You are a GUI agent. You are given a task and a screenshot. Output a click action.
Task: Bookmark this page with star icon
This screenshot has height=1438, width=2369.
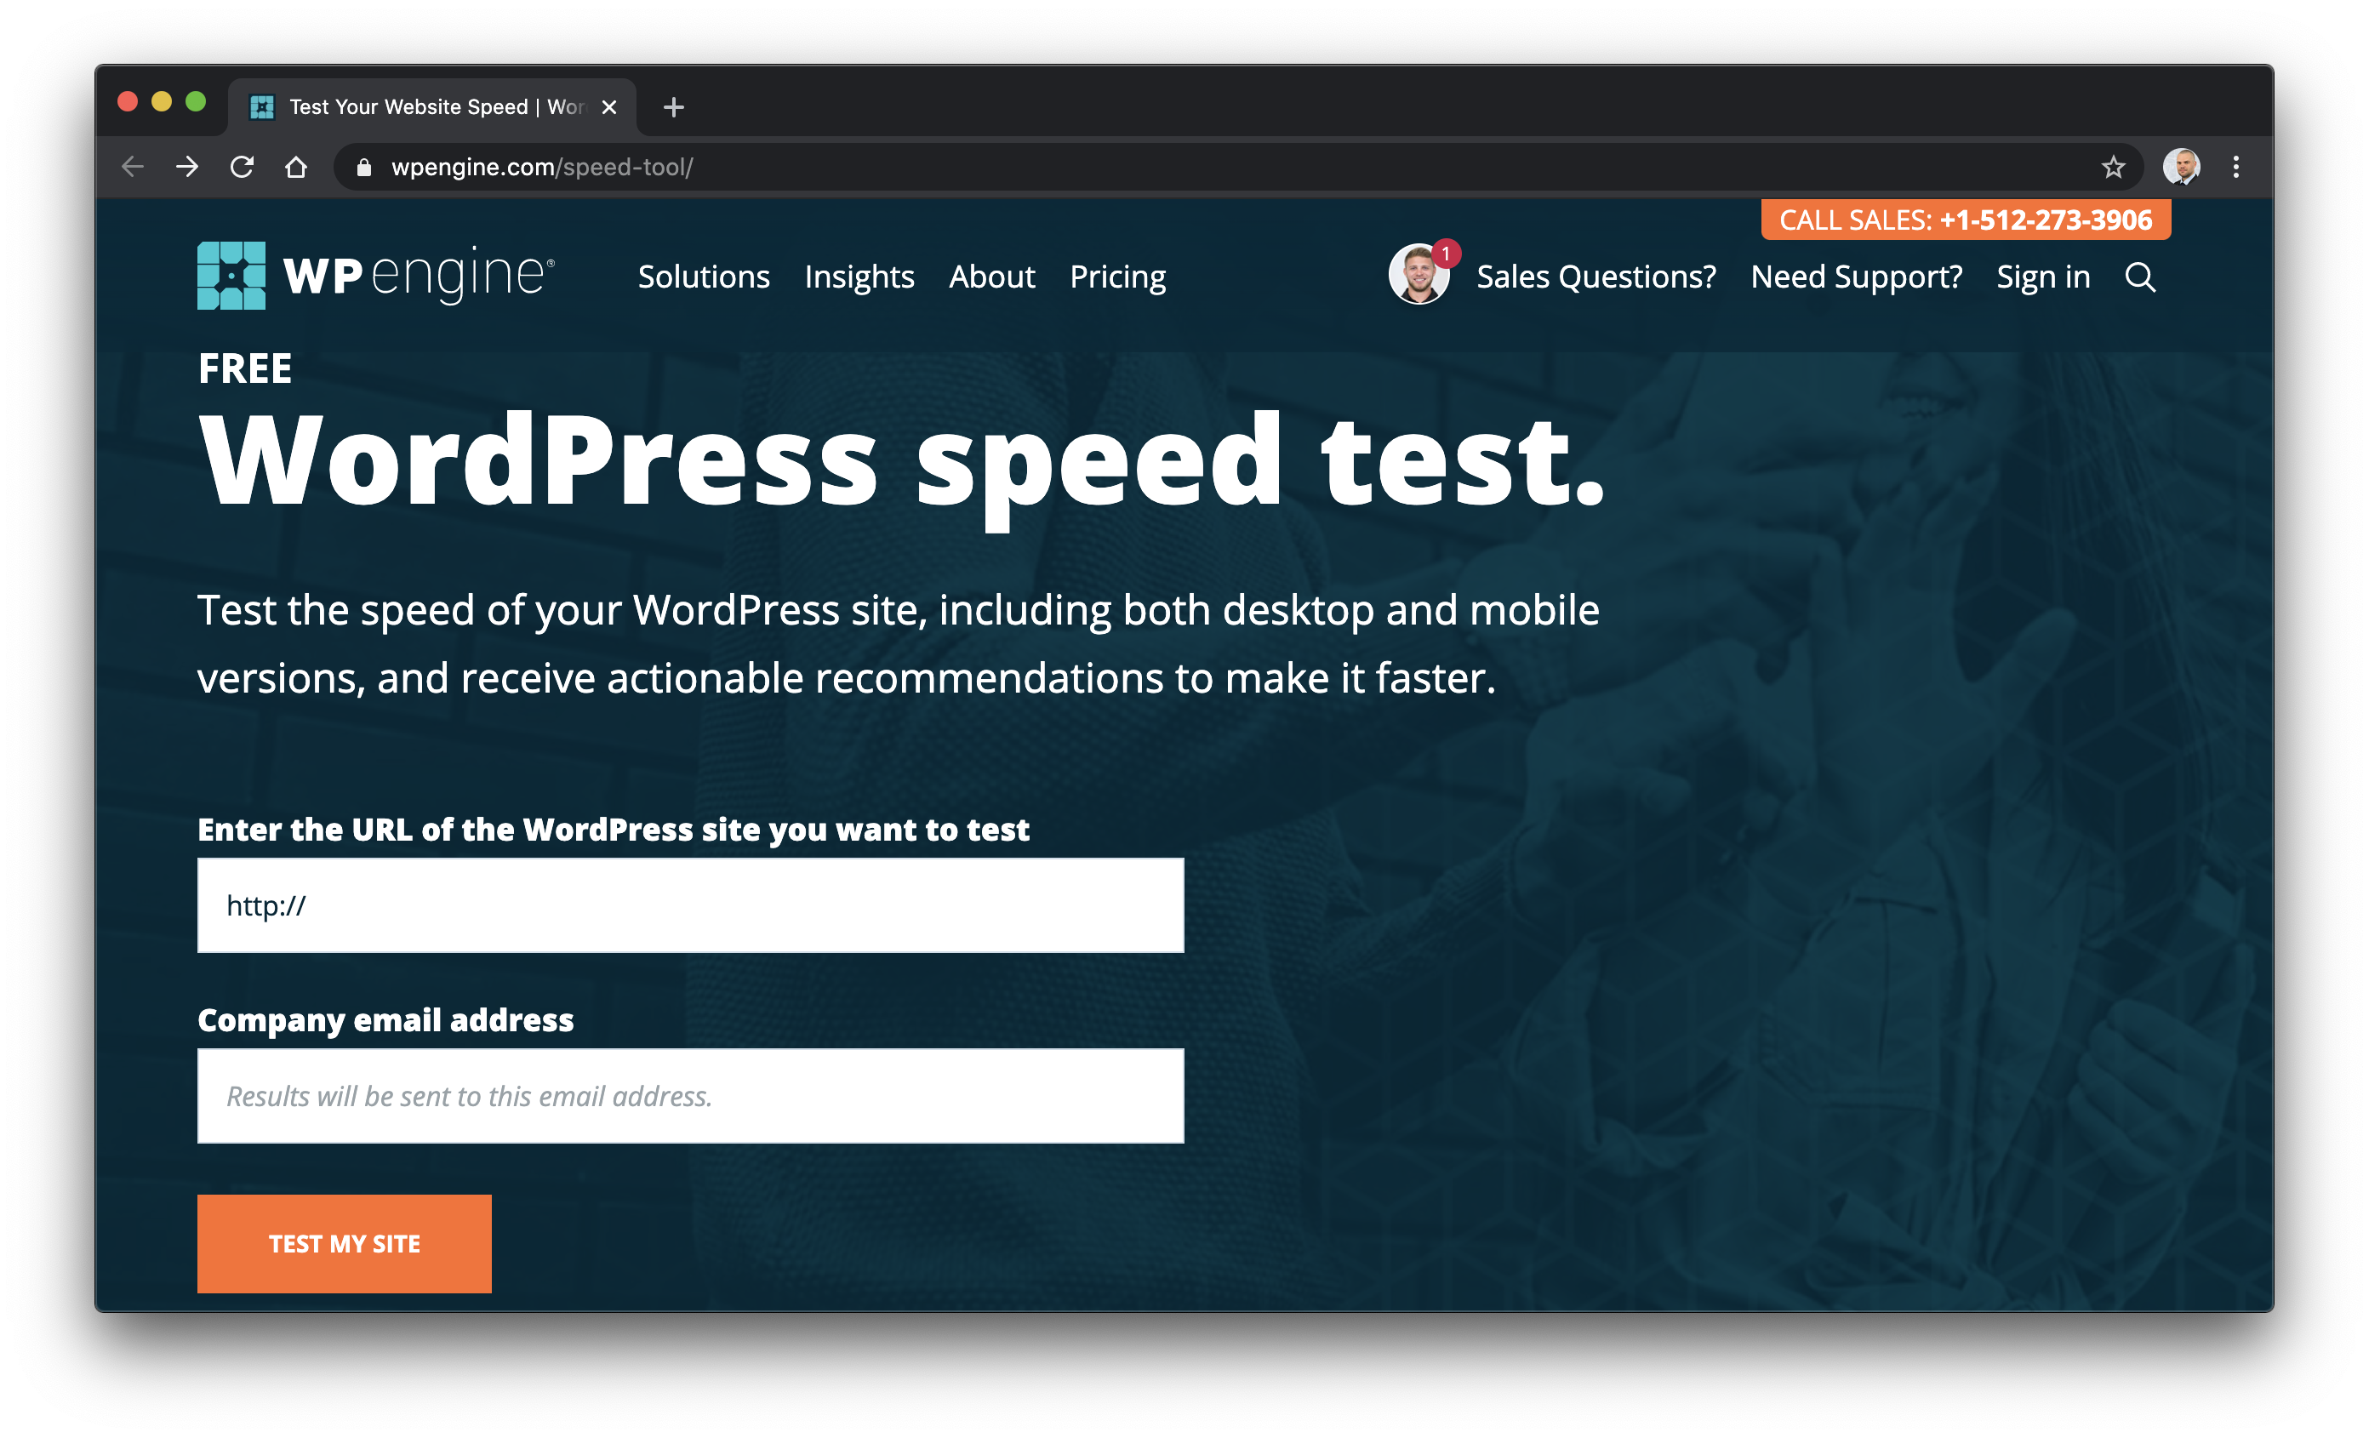(2112, 168)
